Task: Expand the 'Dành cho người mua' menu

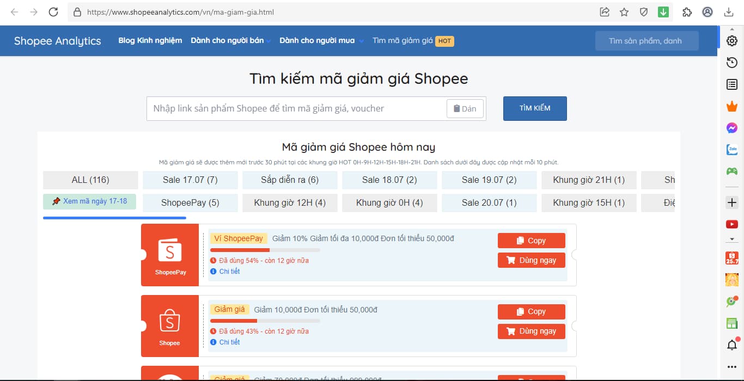Action: [x=321, y=40]
